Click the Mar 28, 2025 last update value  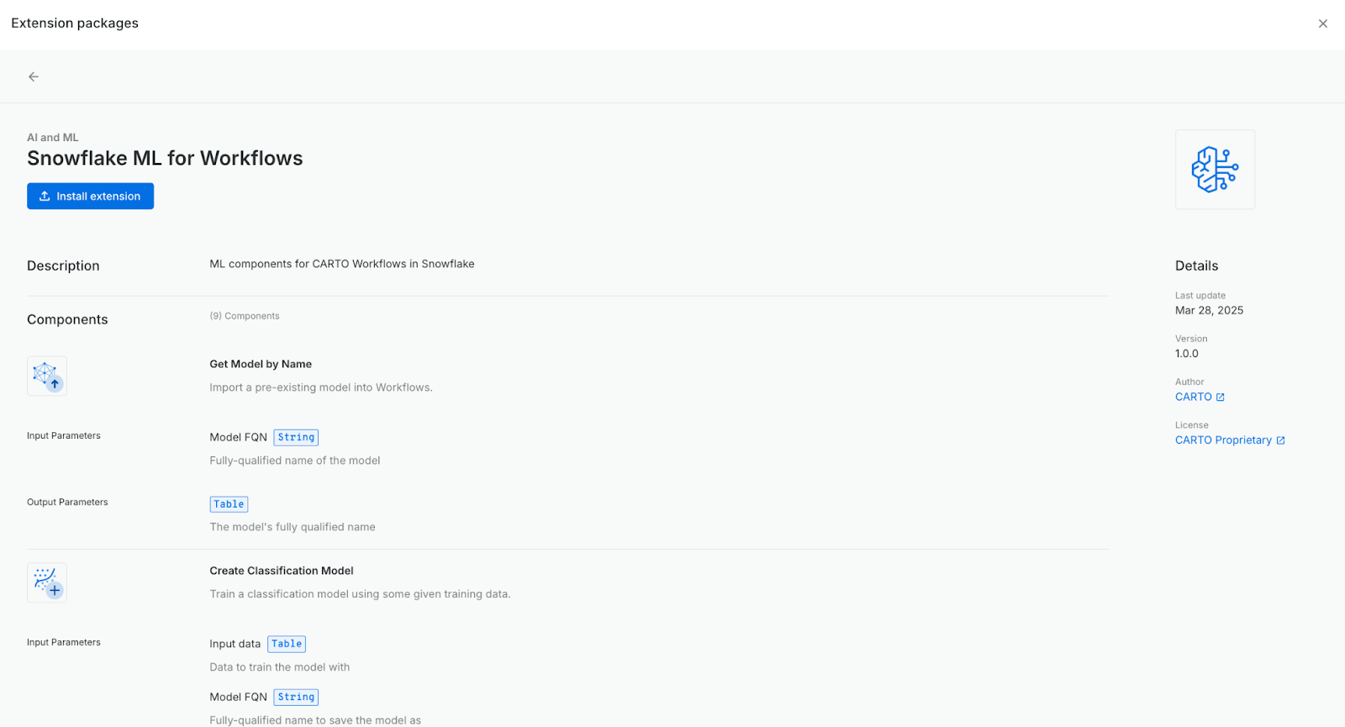(1209, 310)
